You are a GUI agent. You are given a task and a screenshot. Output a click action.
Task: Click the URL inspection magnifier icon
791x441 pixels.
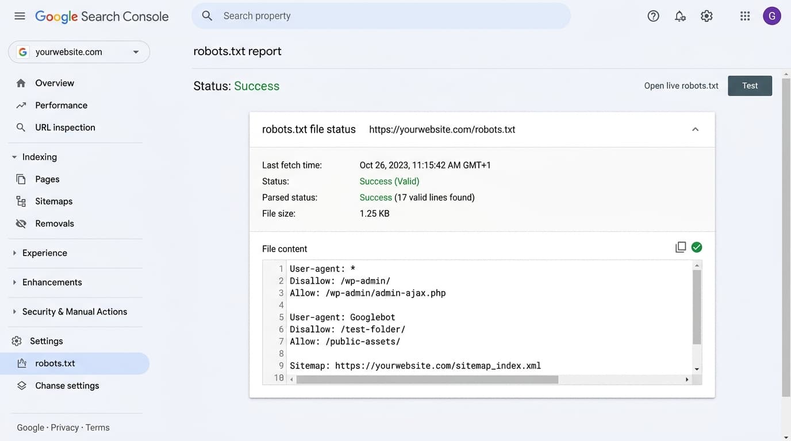21,127
